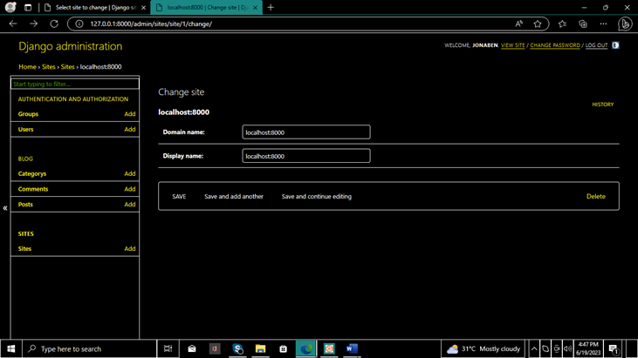Click the browser forward arrow

pos(33,24)
